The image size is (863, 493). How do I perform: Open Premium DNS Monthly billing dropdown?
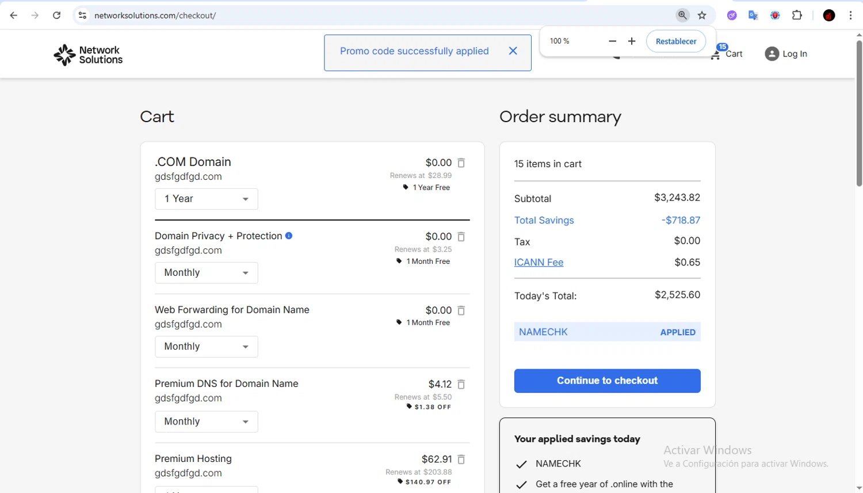[206, 422]
